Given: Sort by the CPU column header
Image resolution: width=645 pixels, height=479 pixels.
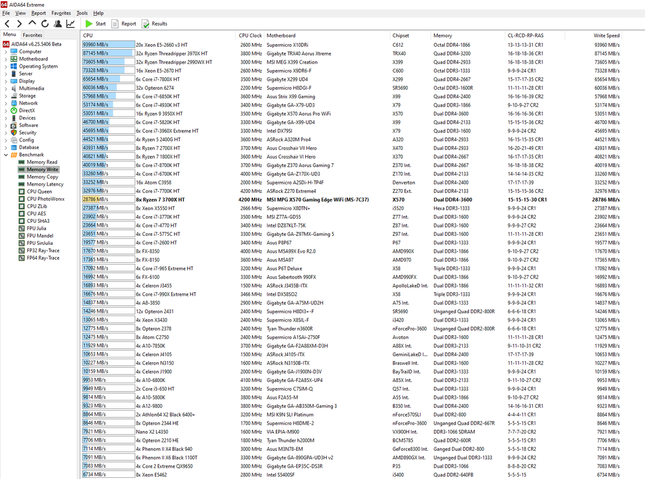Looking at the screenshot, I should [x=158, y=36].
